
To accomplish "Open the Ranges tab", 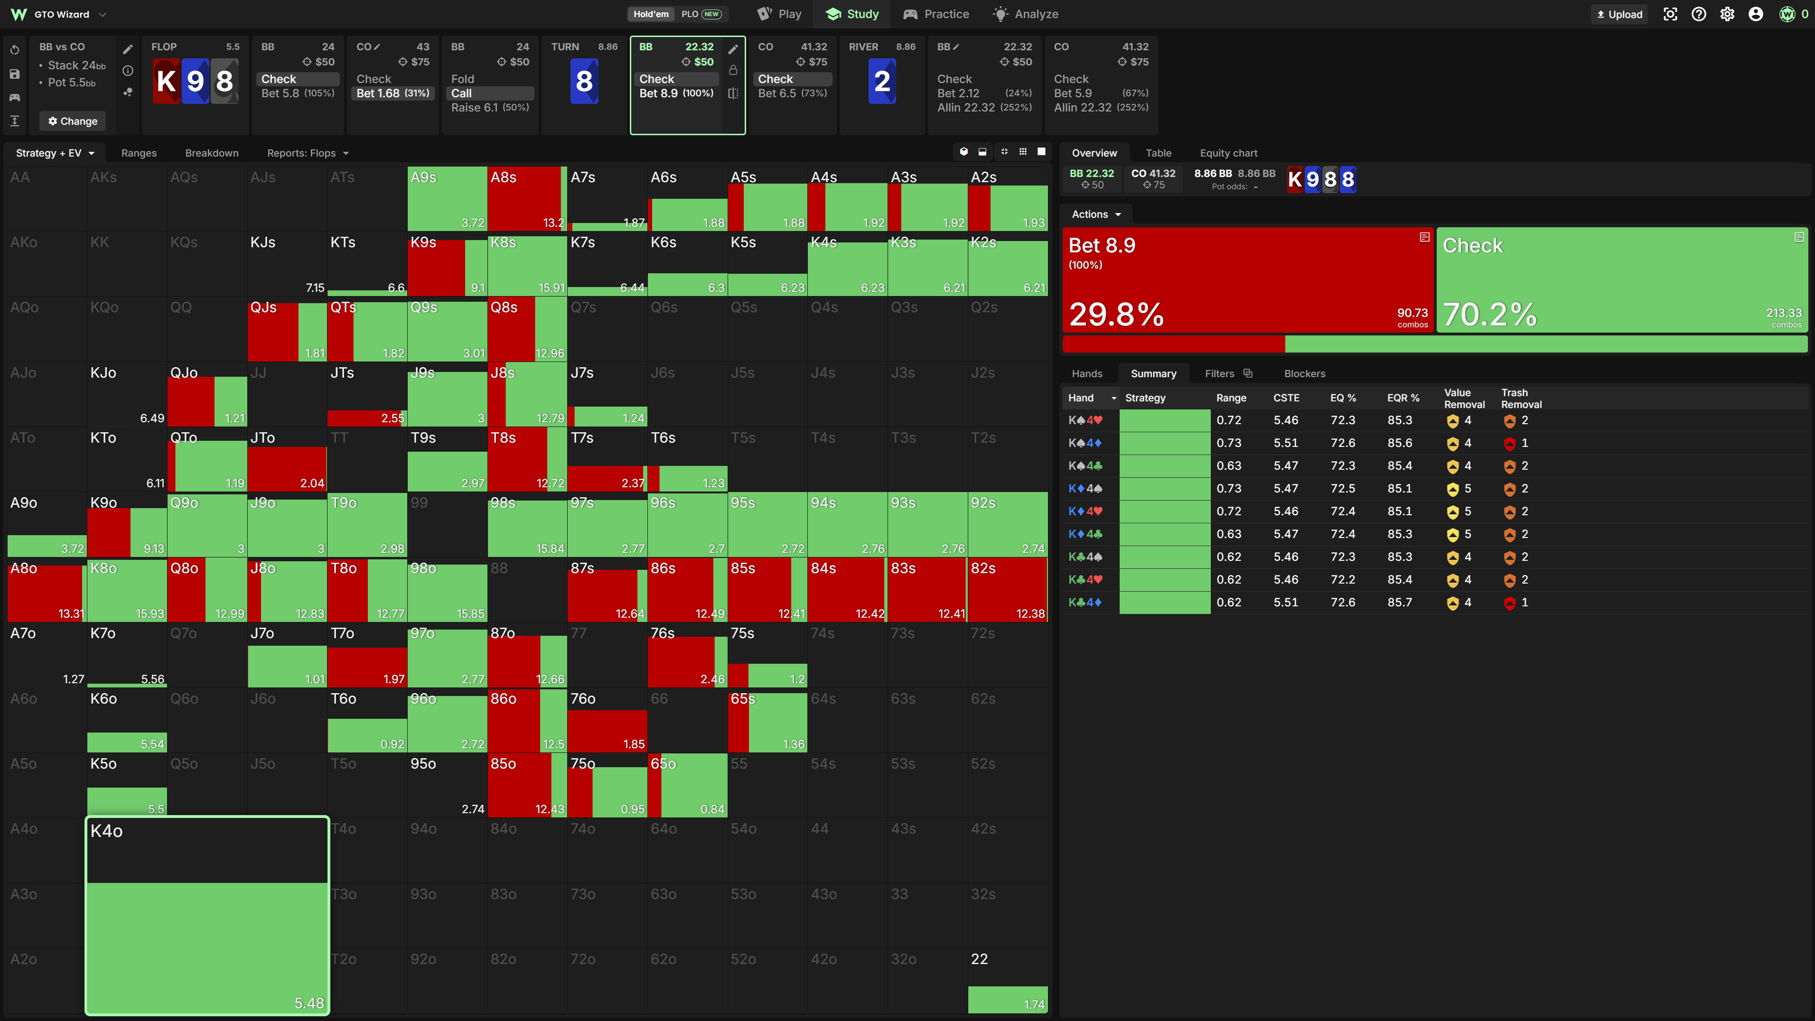I will (139, 153).
